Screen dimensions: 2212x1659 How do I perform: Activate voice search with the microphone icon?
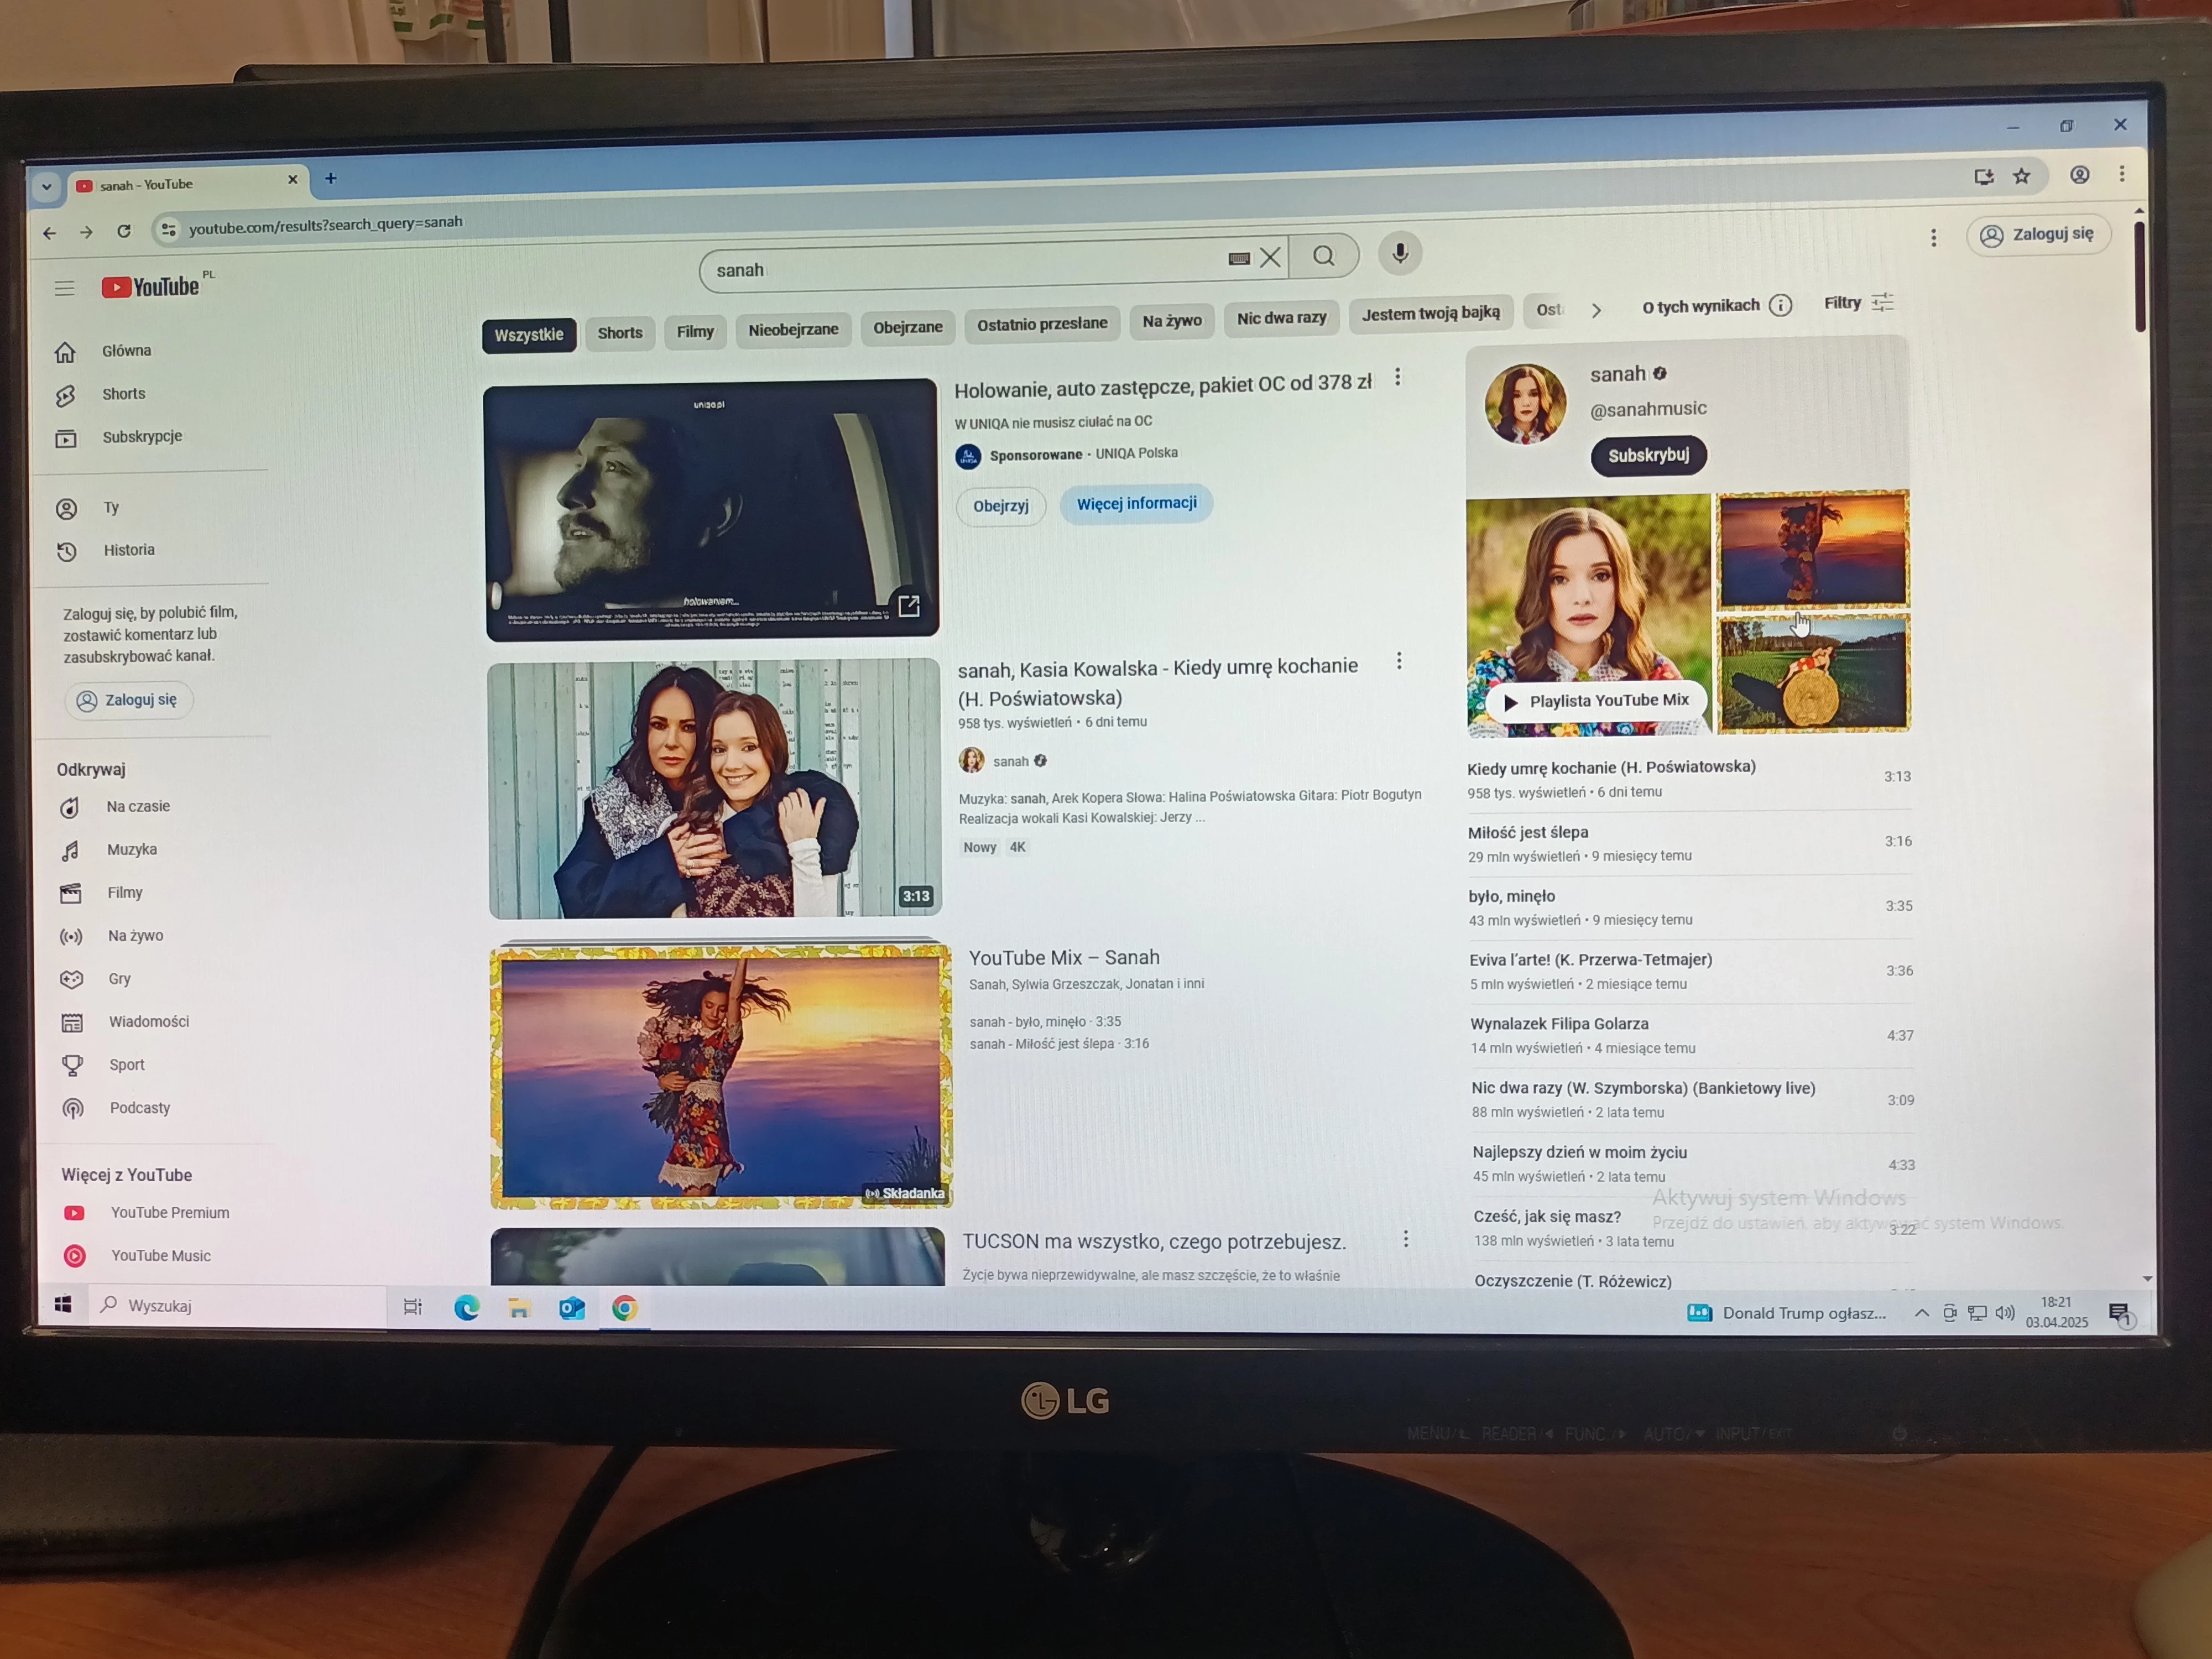[1399, 254]
